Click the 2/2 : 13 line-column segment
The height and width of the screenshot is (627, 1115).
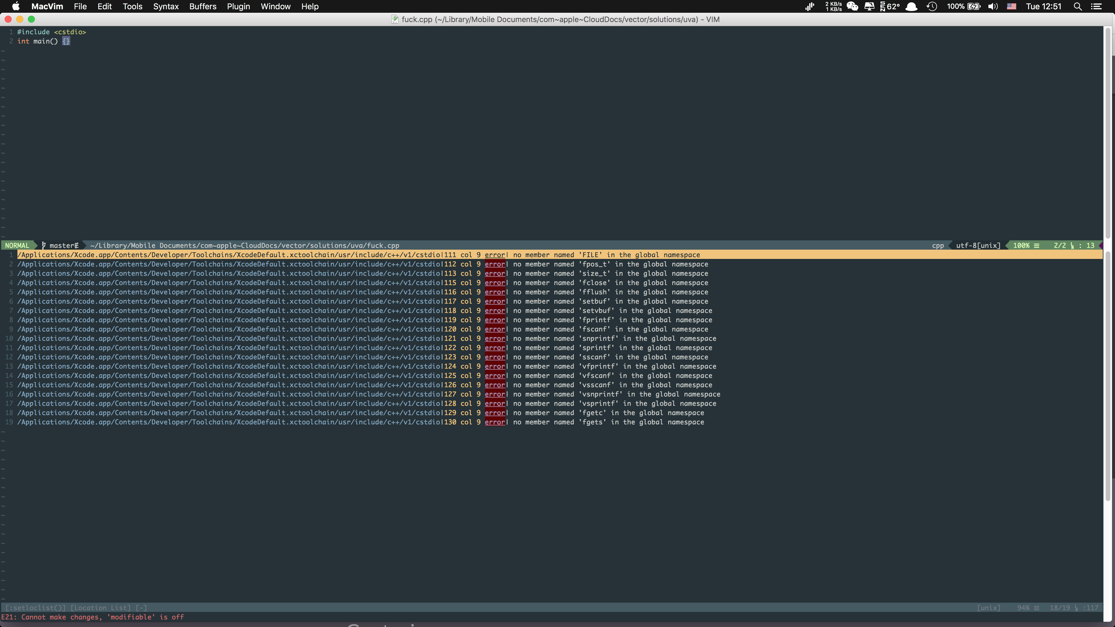(x=1074, y=245)
